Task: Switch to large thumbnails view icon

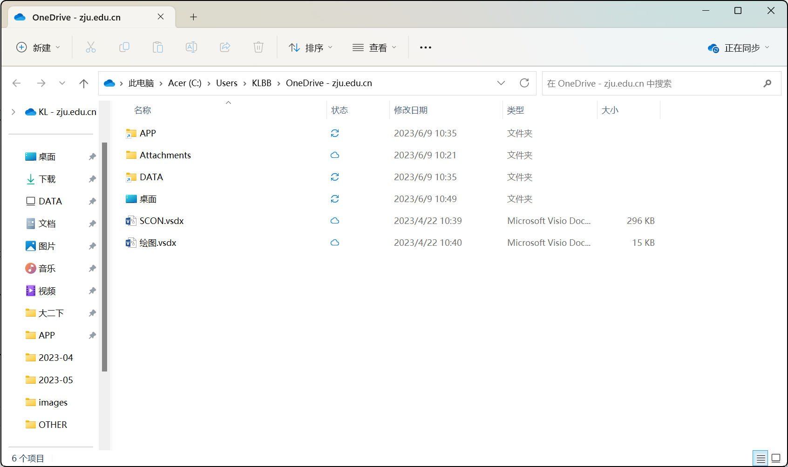Action: coord(776,458)
